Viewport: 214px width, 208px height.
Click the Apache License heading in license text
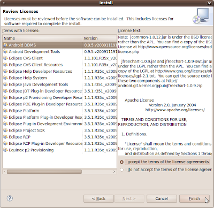pyautogui.click(x=139, y=100)
